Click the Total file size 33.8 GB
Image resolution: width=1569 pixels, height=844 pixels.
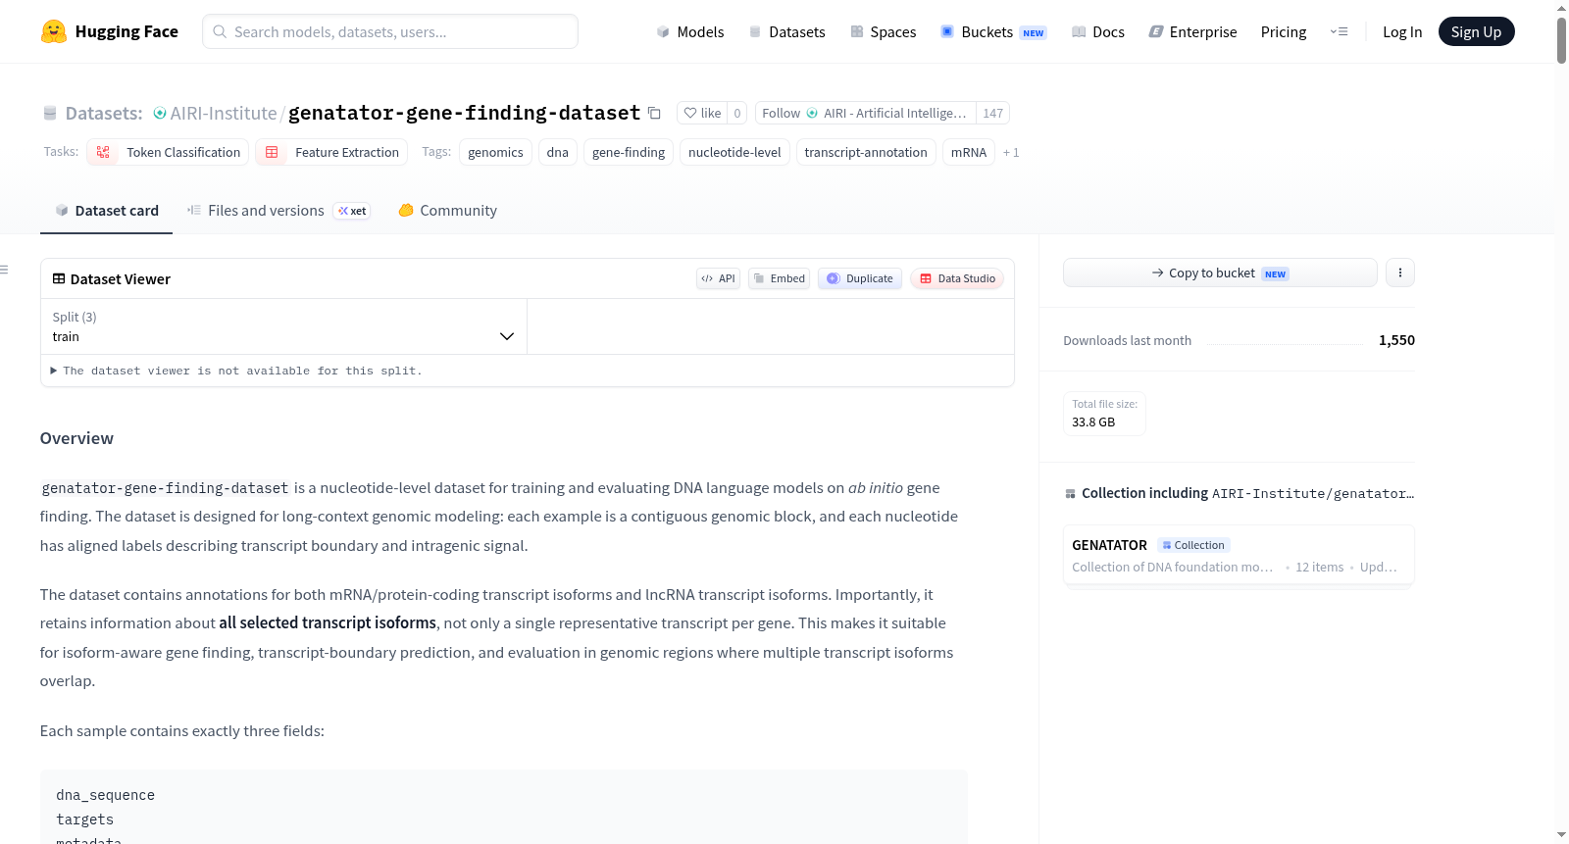click(1104, 413)
